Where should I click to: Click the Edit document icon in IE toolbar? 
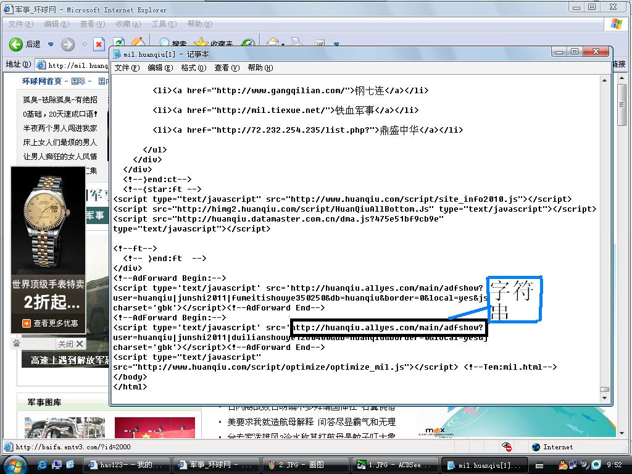point(320,43)
